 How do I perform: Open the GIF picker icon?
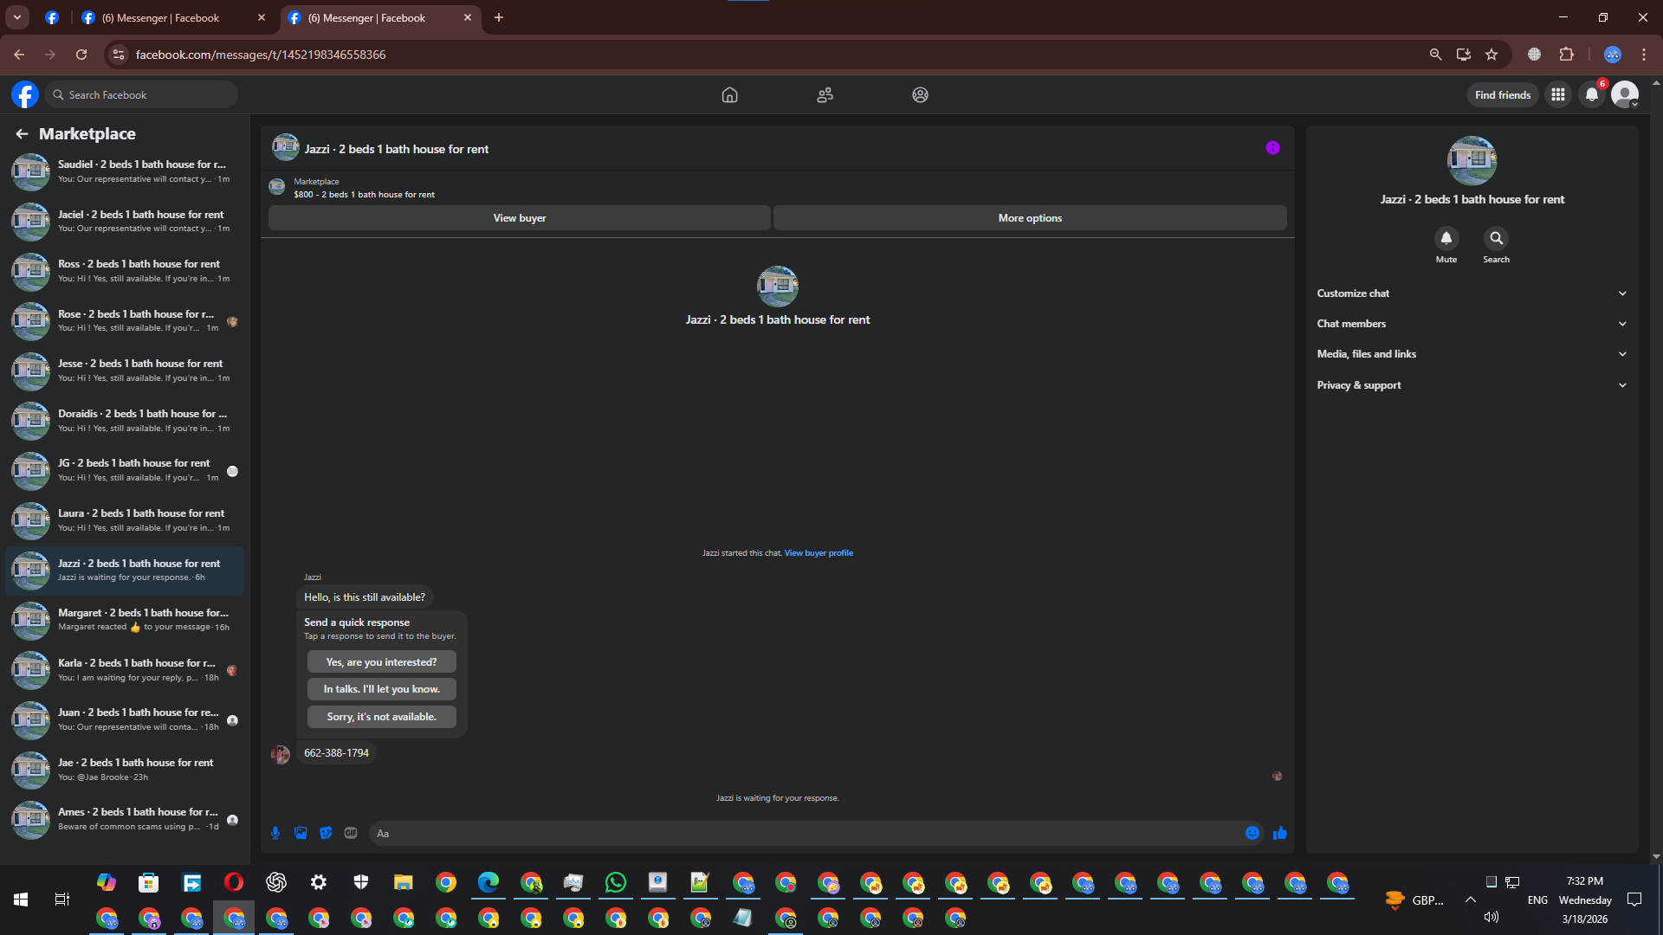pos(351,833)
